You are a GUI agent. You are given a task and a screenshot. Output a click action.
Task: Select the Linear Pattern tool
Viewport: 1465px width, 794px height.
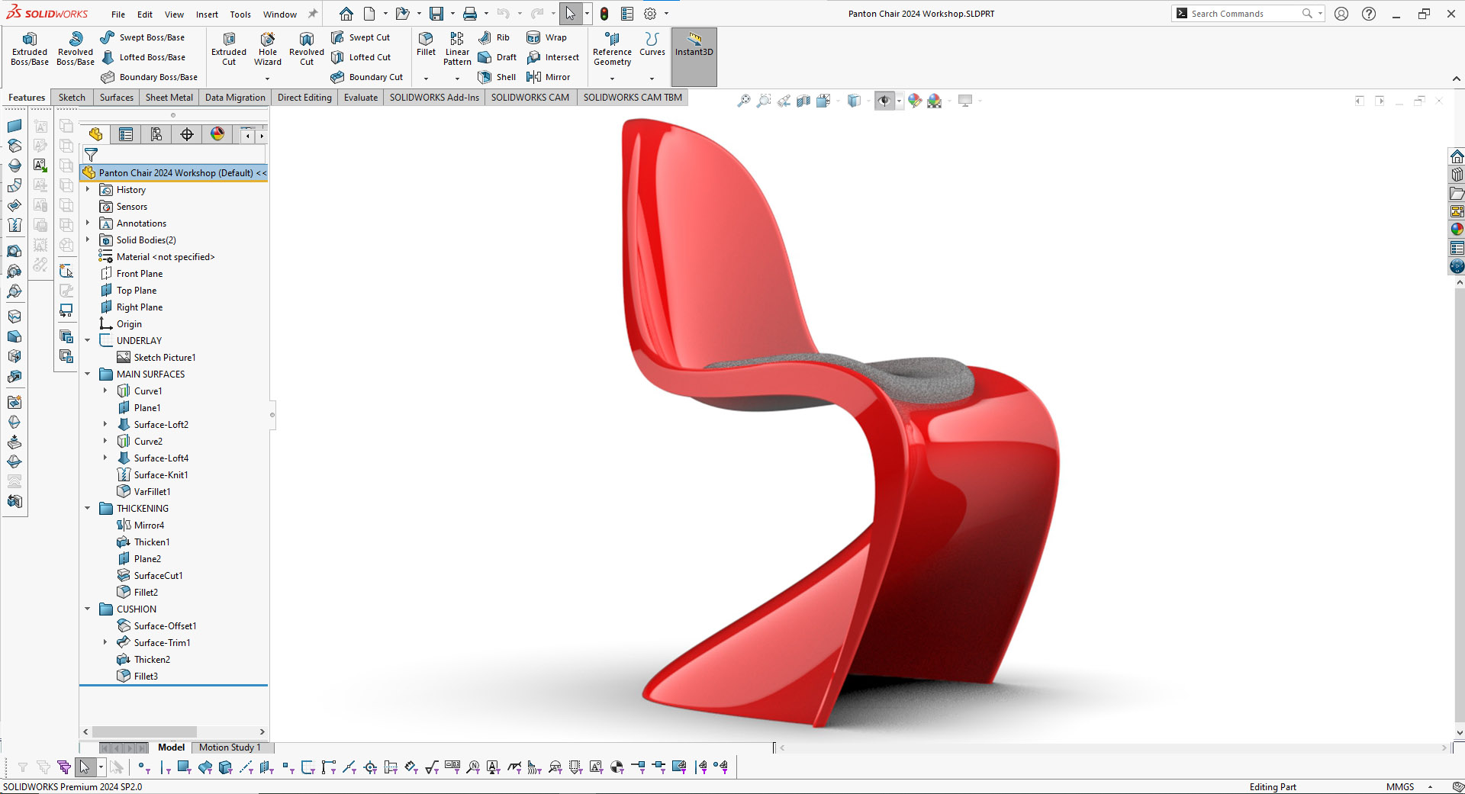pos(457,50)
